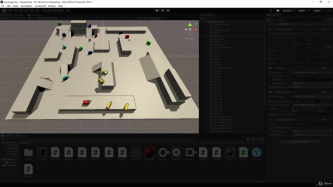Screen dimensions: 333x187
Task: Select the blue cube prefab asset
Action: [257, 152]
